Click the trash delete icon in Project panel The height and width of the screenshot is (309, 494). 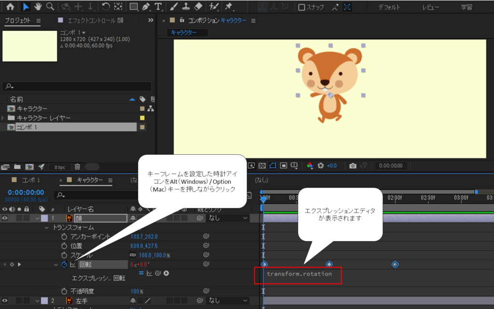[77, 167]
